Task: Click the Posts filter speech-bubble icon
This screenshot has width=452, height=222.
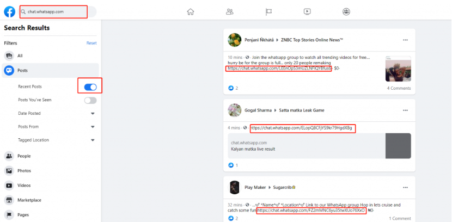Action: point(9,71)
